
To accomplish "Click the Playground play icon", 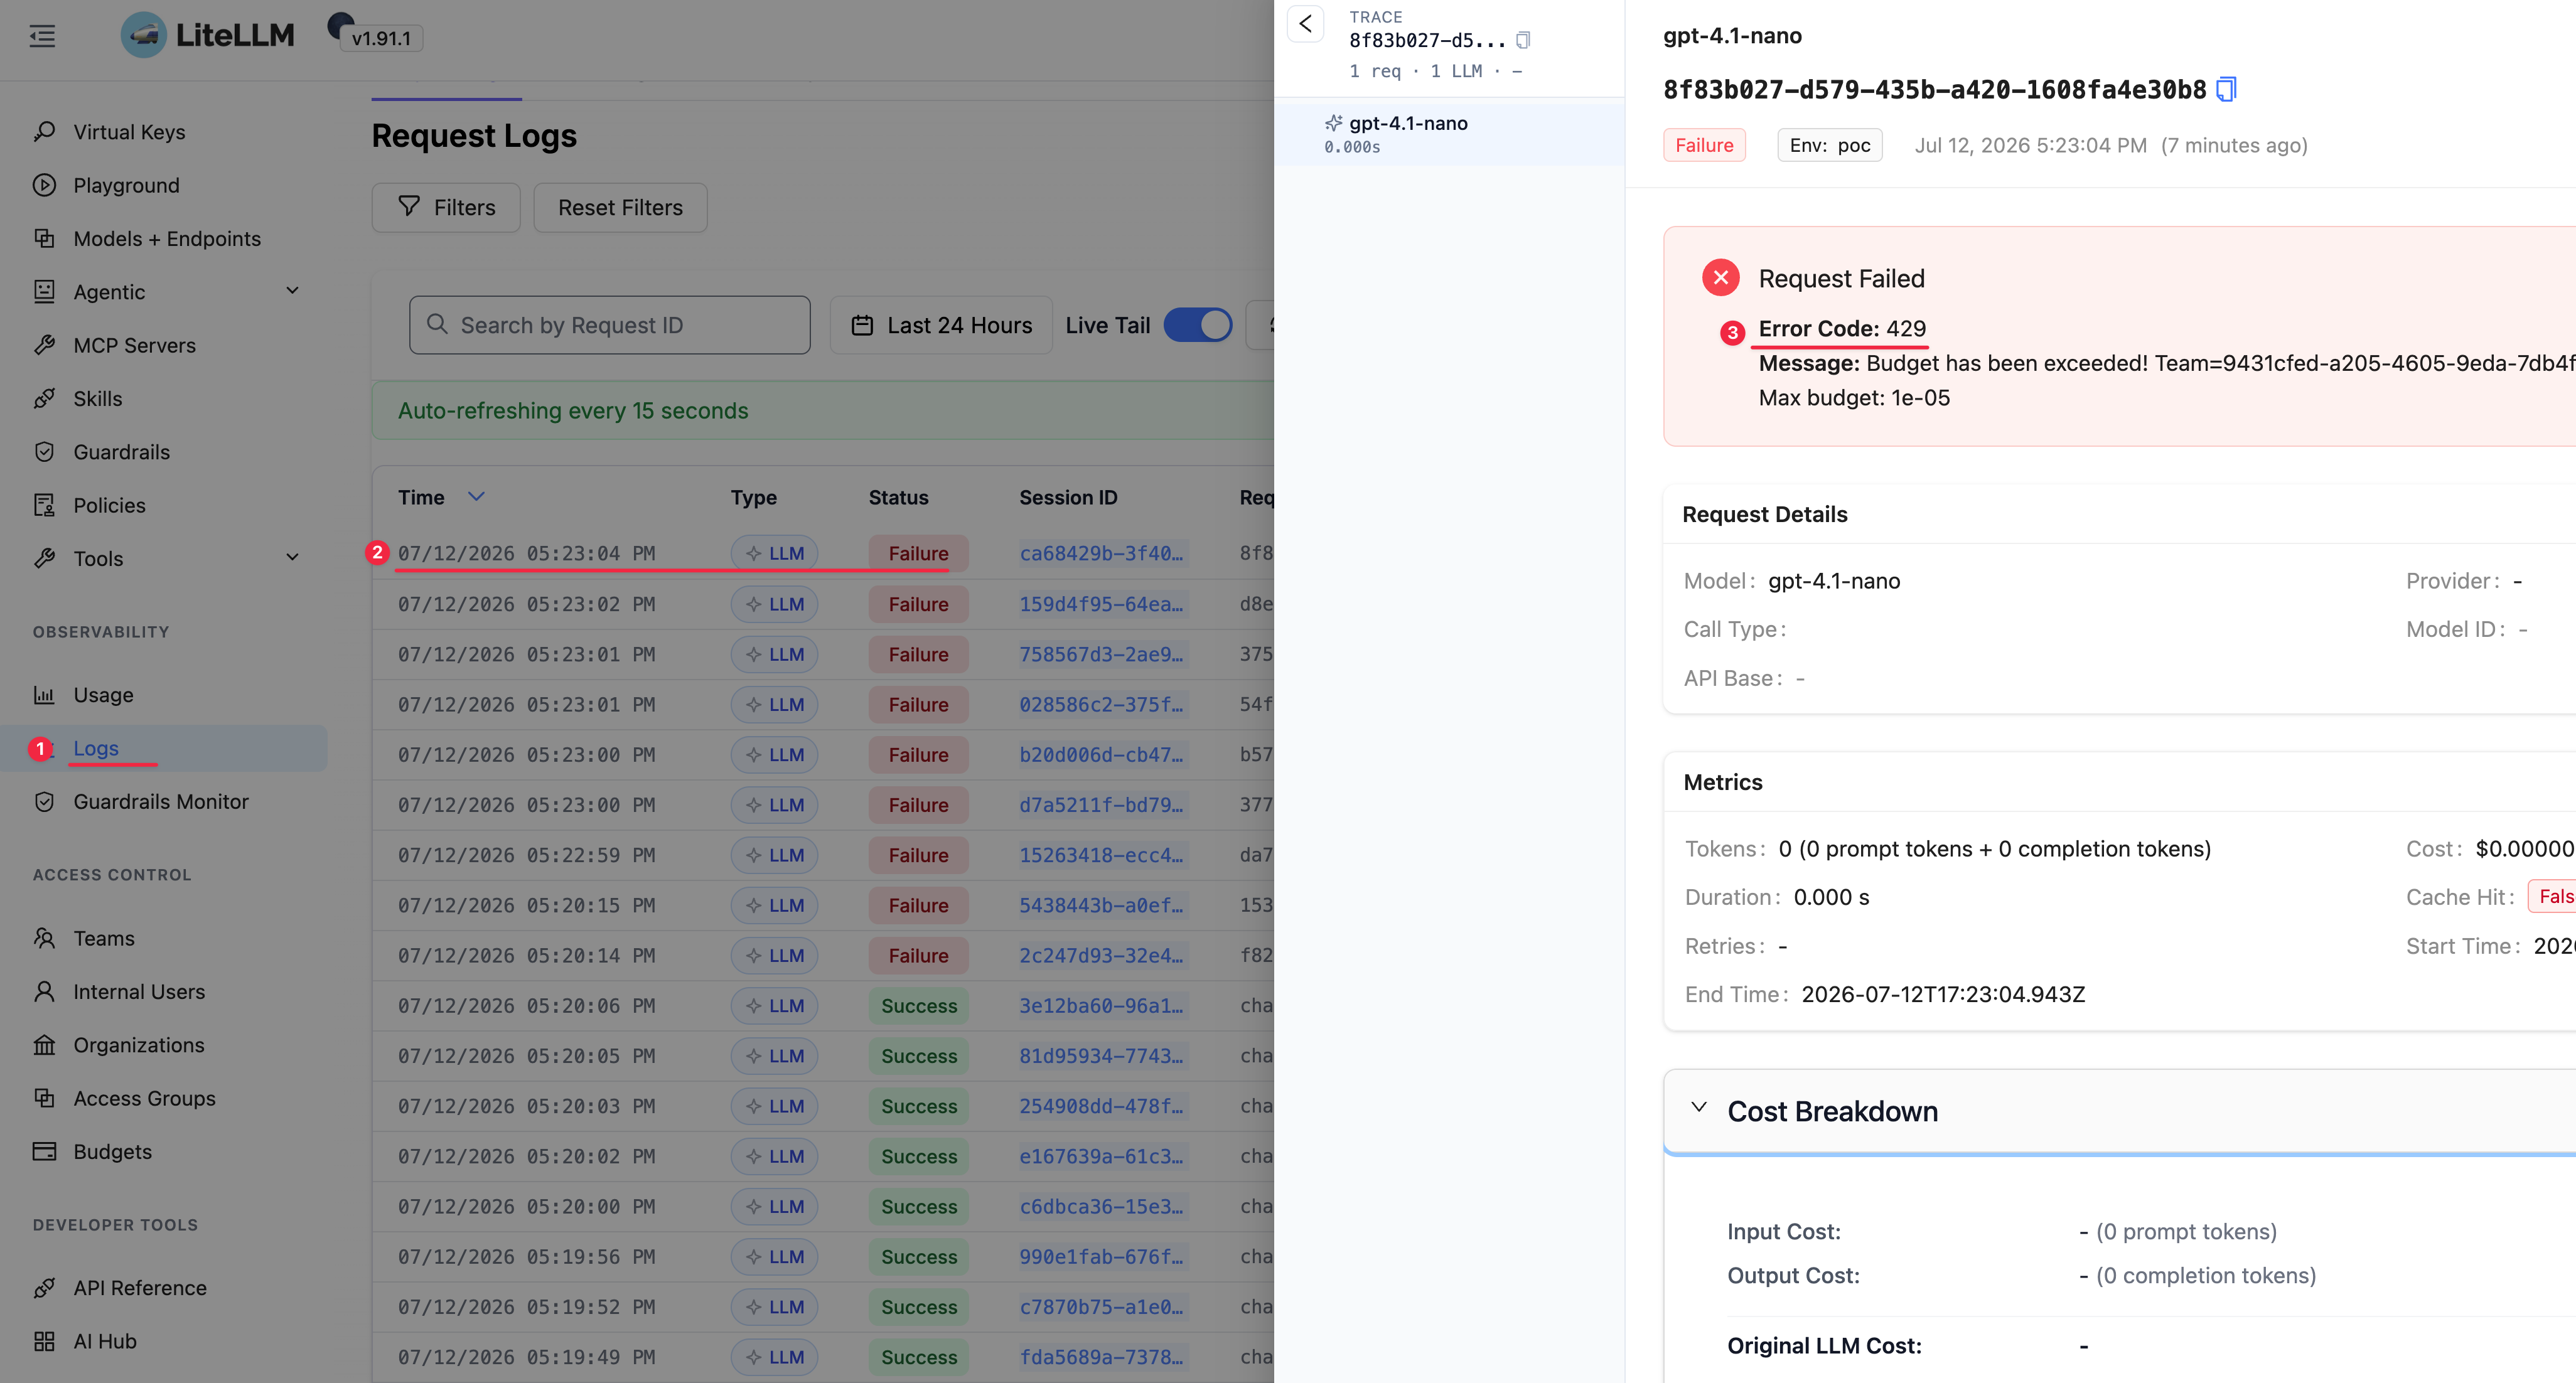I will coord(44,185).
